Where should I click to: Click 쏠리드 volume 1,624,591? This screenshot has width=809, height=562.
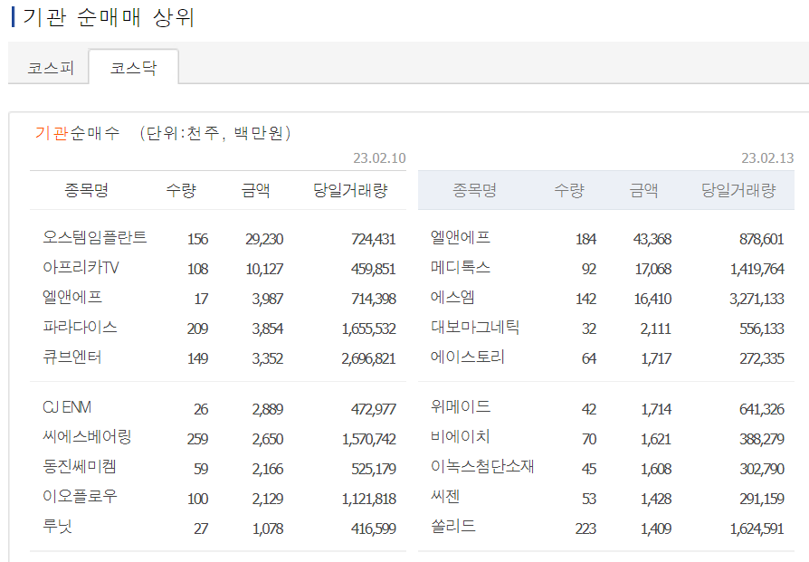coord(757,529)
